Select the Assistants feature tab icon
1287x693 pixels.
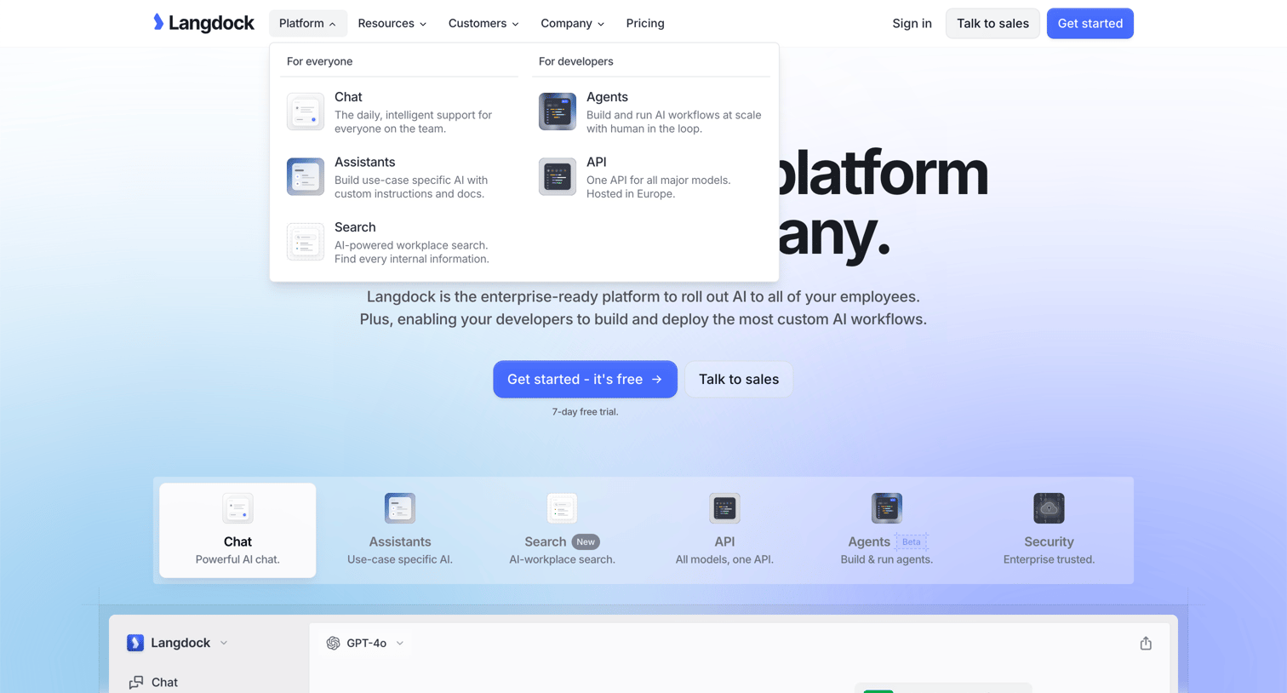pyautogui.click(x=400, y=508)
